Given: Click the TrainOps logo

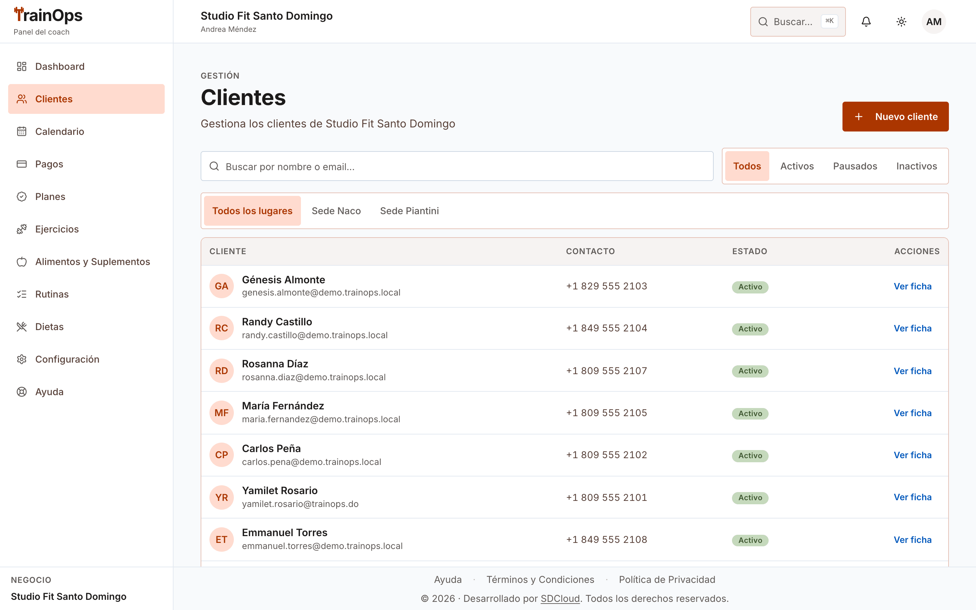Looking at the screenshot, I should [x=48, y=16].
